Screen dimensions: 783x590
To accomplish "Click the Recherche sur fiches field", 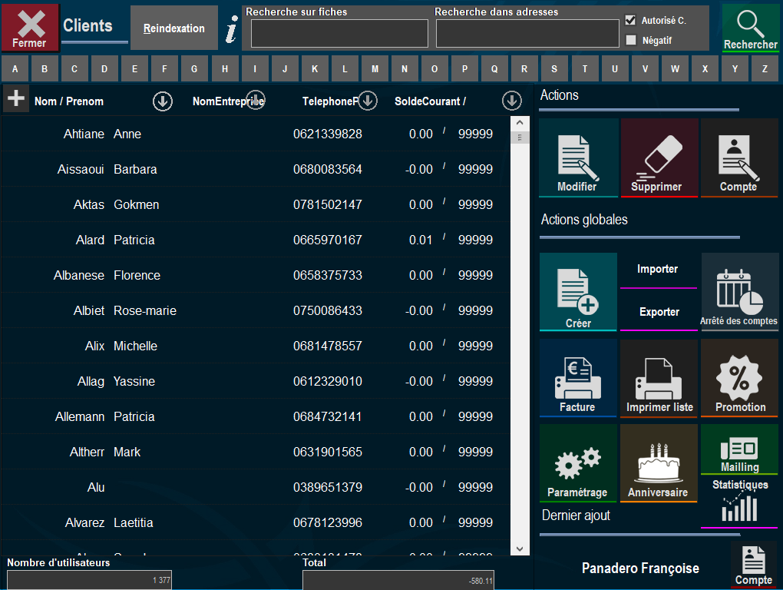I will 339,34.
